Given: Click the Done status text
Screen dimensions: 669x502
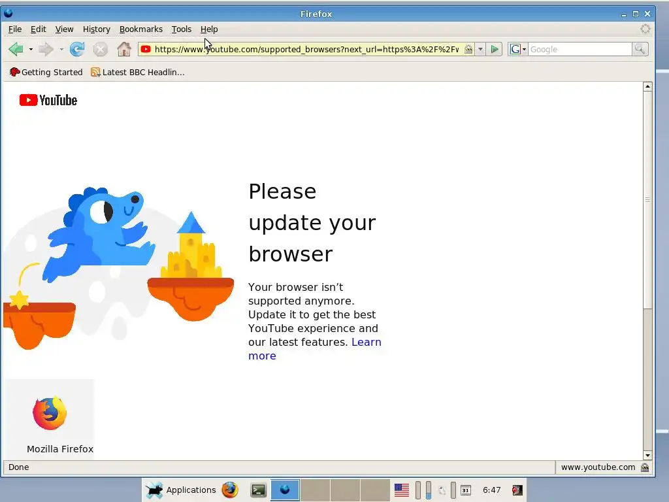Looking at the screenshot, I should tap(19, 467).
